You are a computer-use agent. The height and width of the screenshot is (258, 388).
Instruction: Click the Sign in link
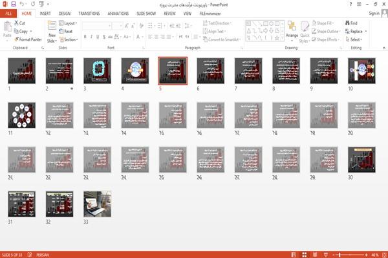point(374,13)
